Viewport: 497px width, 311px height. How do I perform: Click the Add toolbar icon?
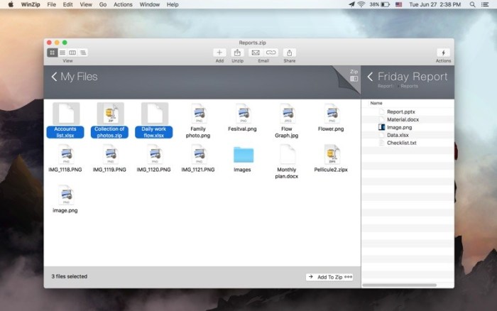pyautogui.click(x=219, y=53)
